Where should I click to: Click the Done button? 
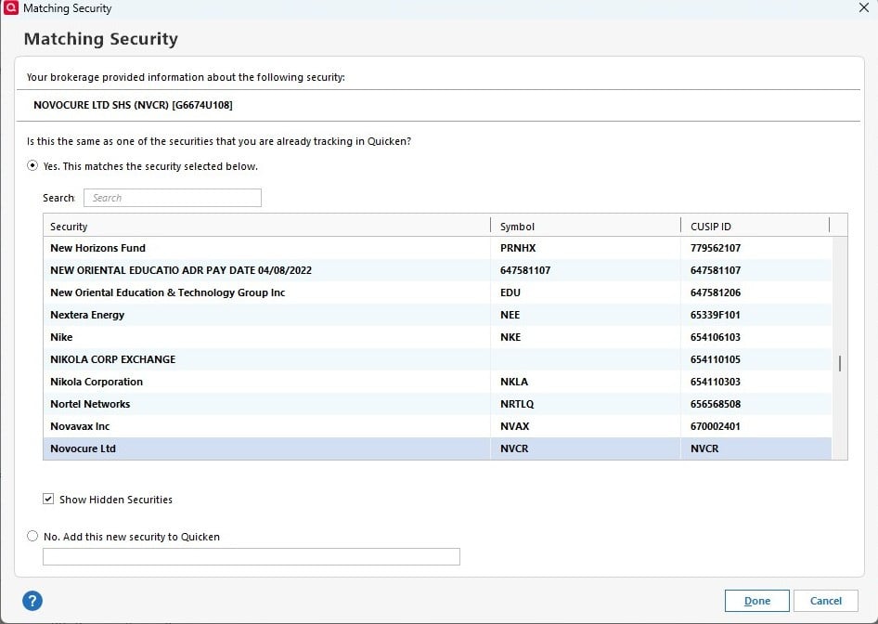[756, 601]
